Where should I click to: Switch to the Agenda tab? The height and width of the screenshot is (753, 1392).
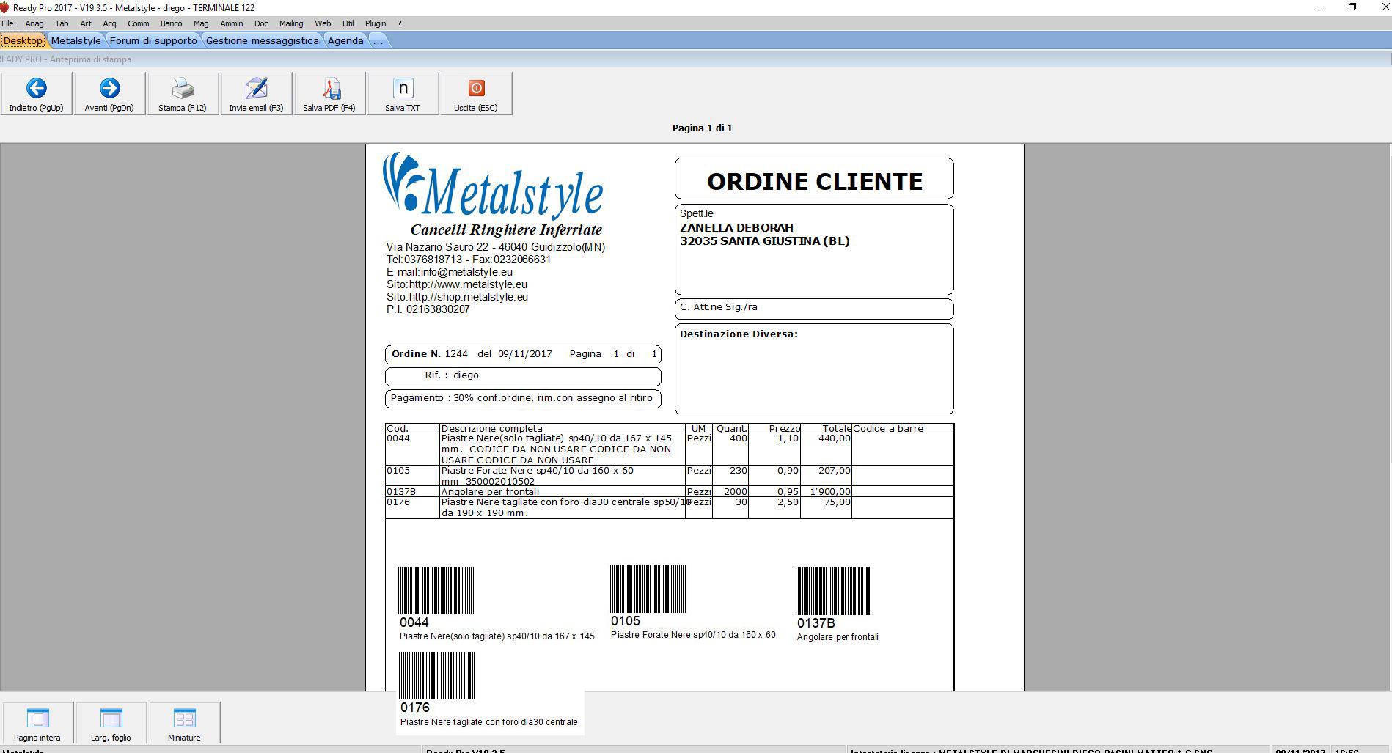(345, 40)
